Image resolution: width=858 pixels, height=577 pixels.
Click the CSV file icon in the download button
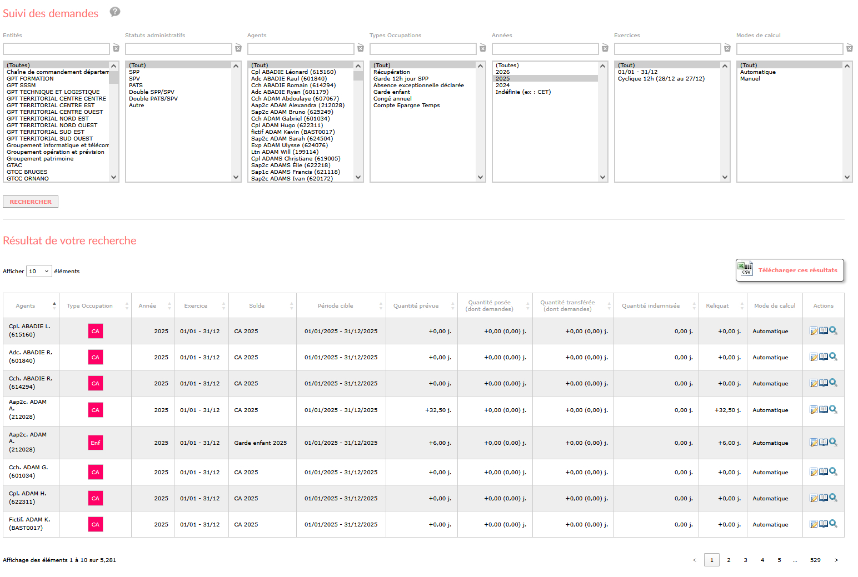coord(745,269)
